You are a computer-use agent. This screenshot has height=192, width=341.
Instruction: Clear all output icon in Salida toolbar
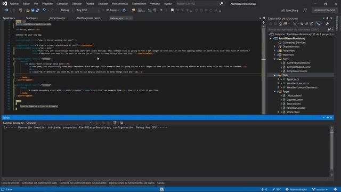pyautogui.click(x=115, y=123)
